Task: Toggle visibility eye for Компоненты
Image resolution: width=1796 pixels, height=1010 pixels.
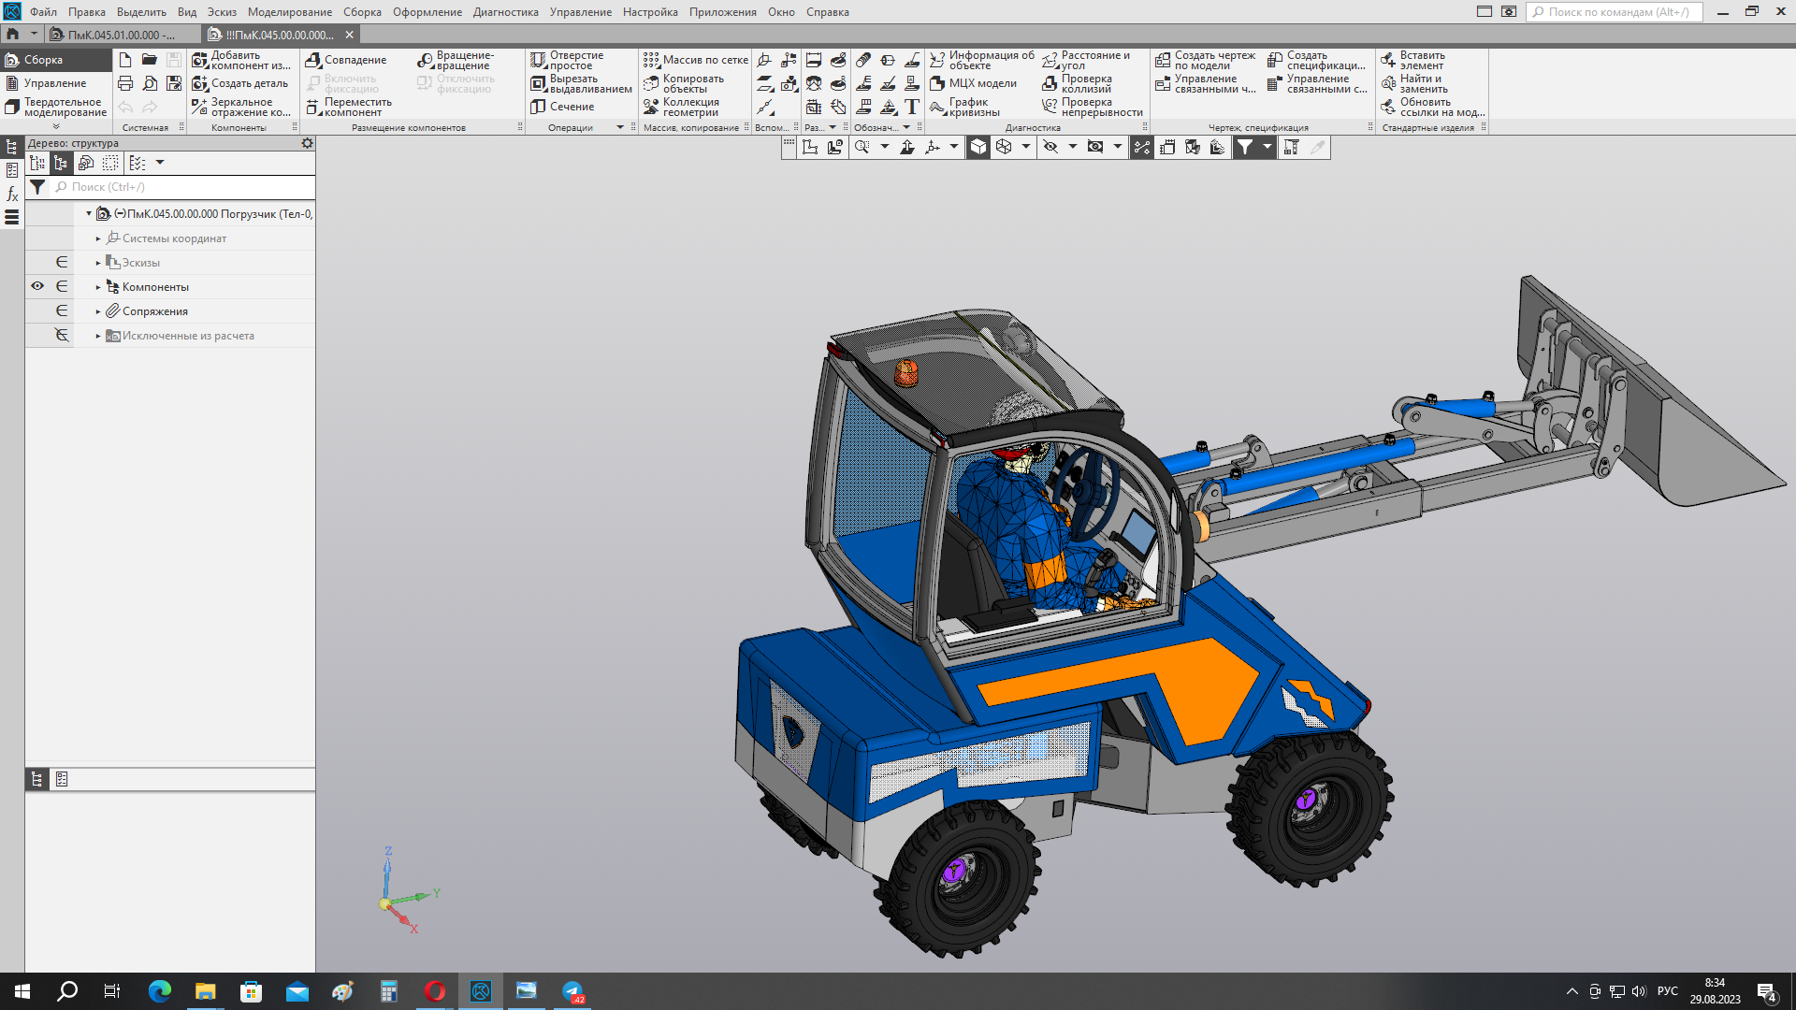Action: (x=37, y=286)
